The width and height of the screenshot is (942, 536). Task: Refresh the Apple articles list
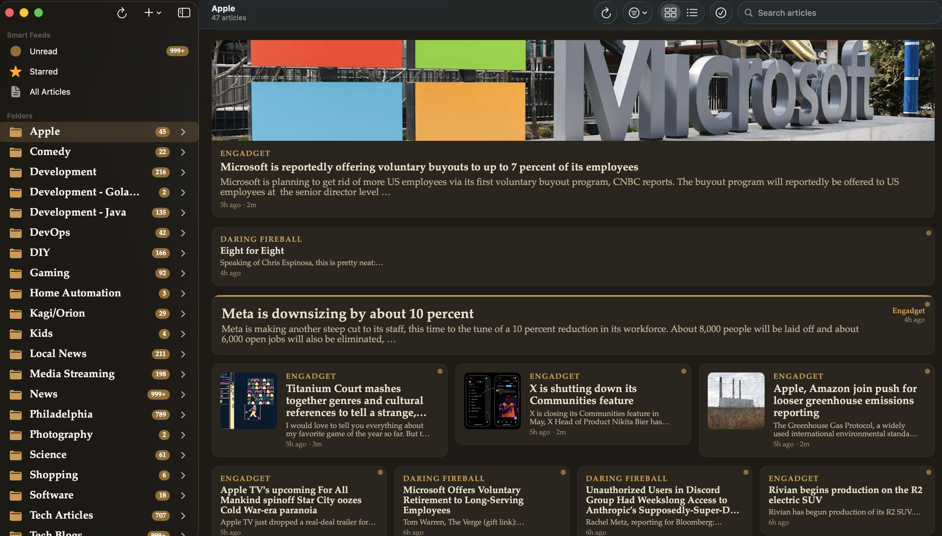[606, 13]
